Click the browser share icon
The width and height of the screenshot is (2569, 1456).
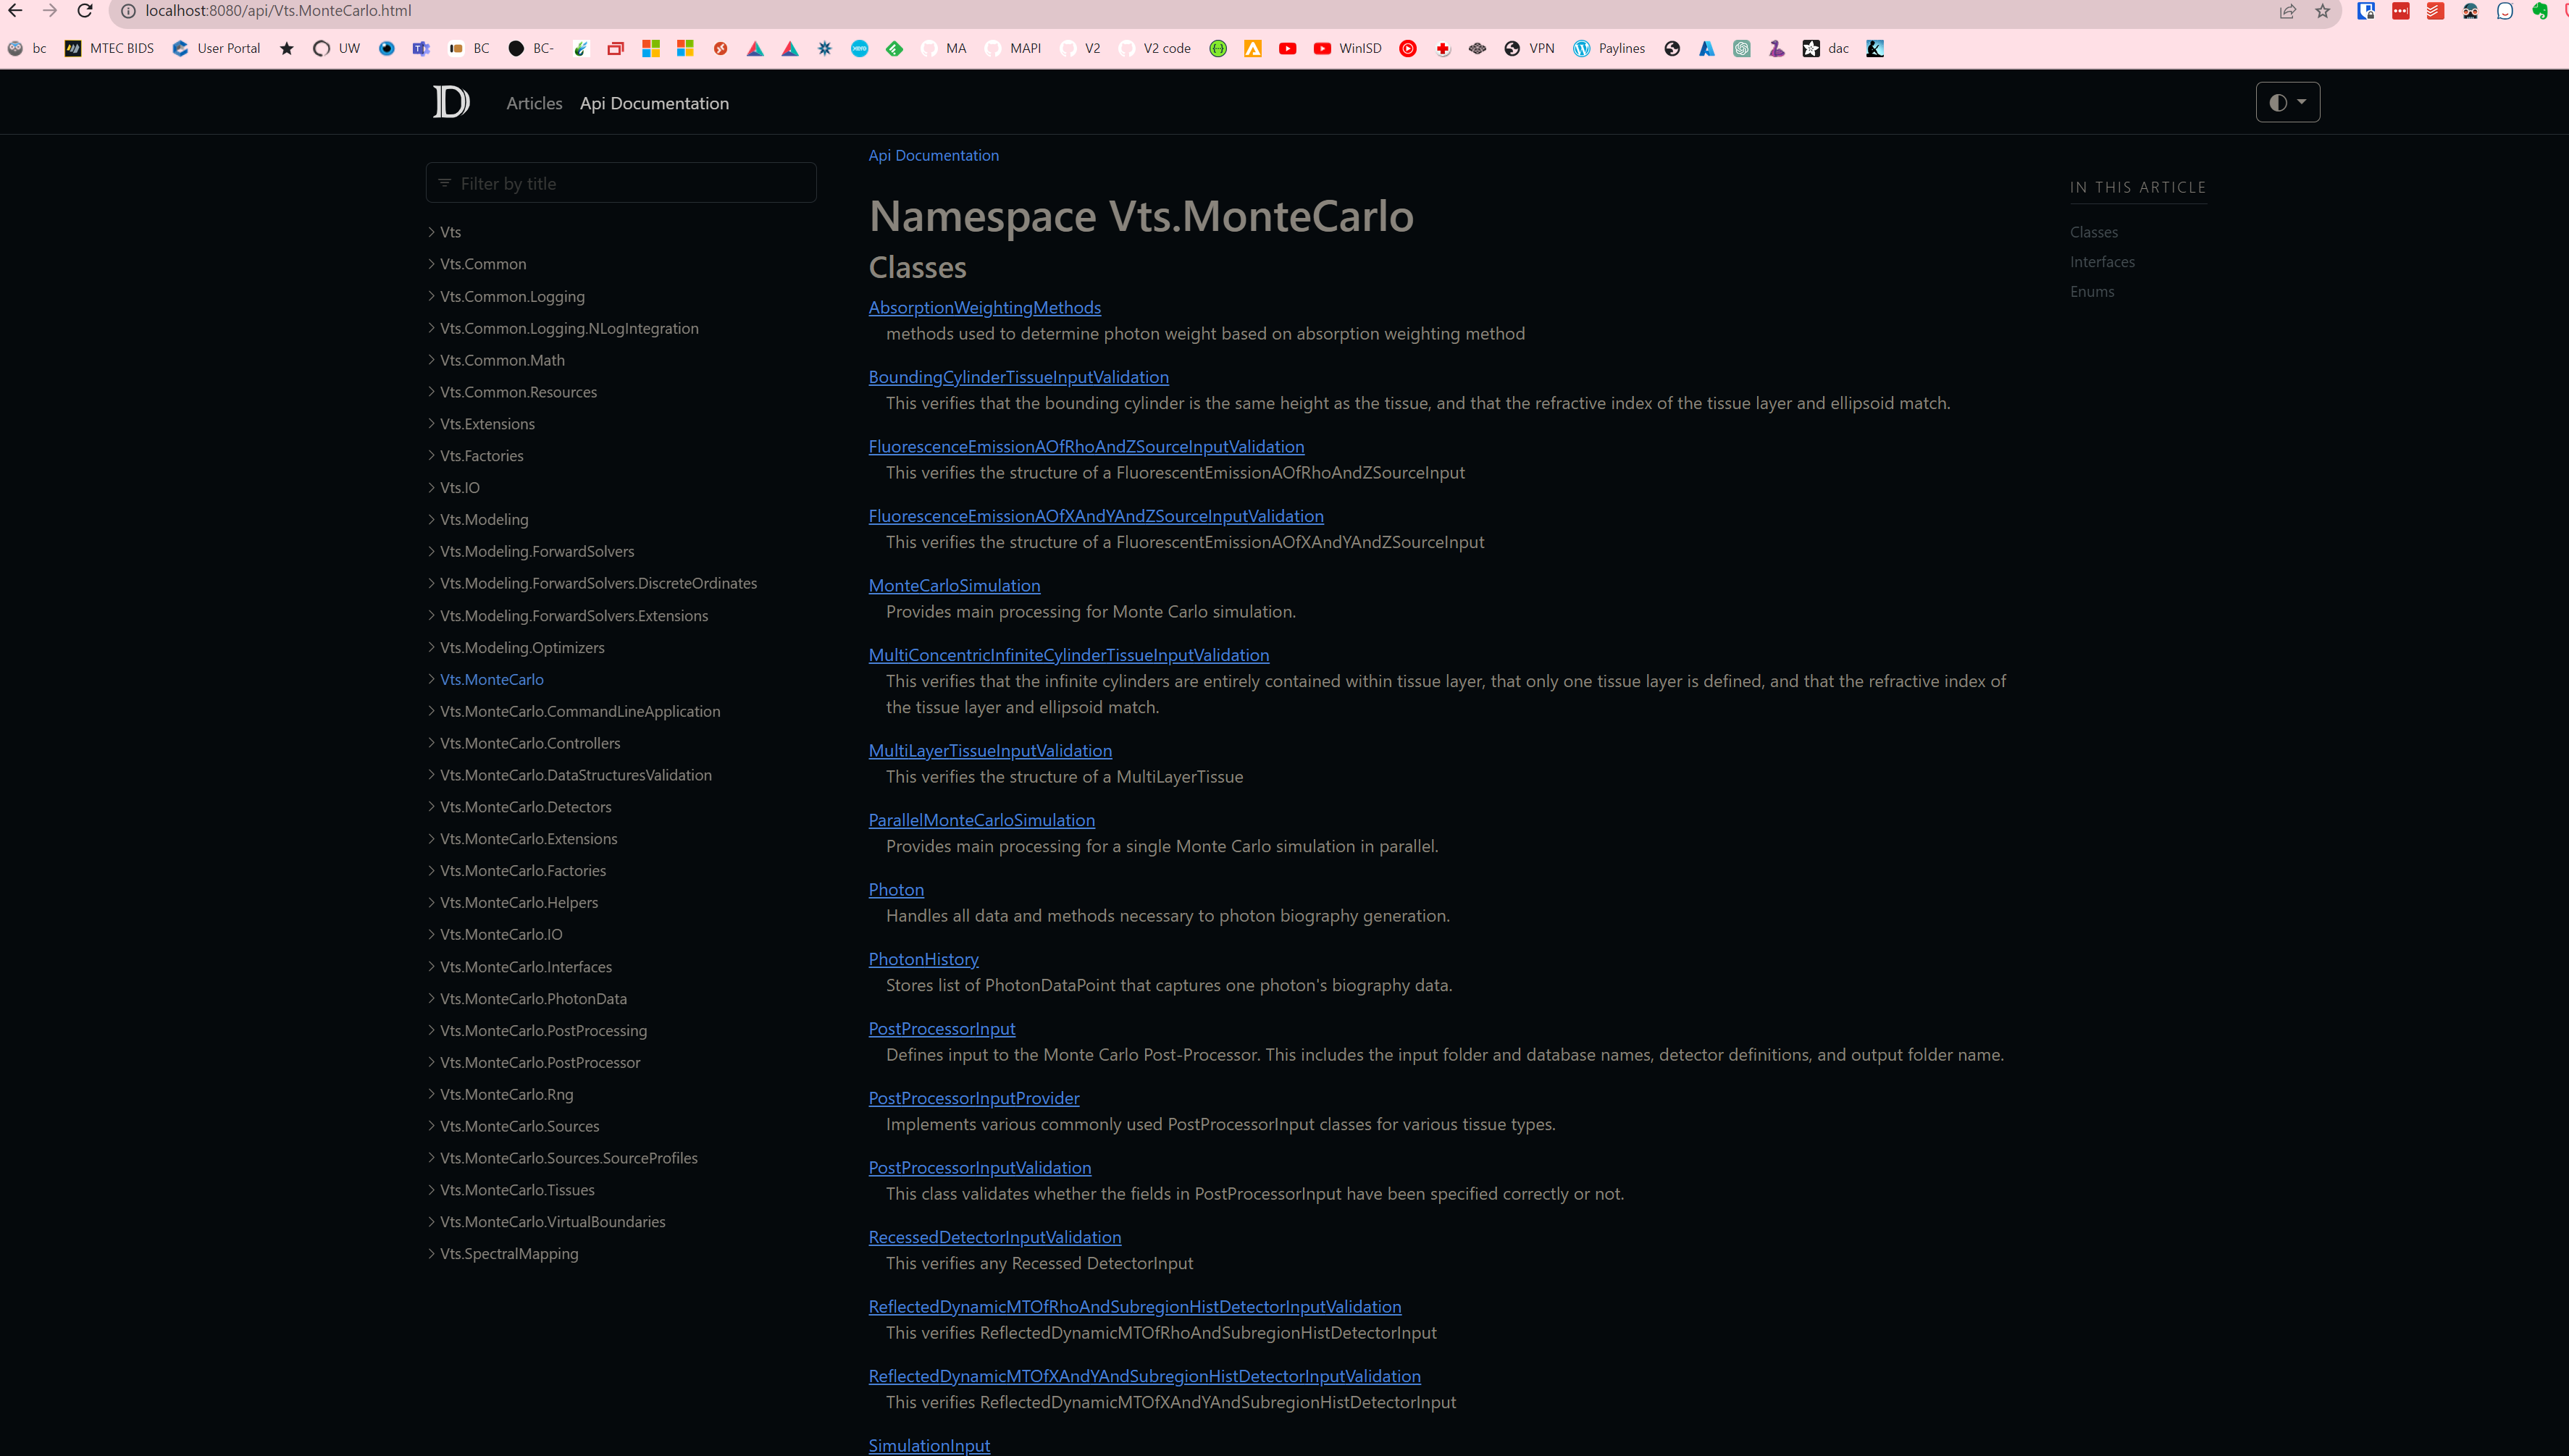pos(2288,11)
